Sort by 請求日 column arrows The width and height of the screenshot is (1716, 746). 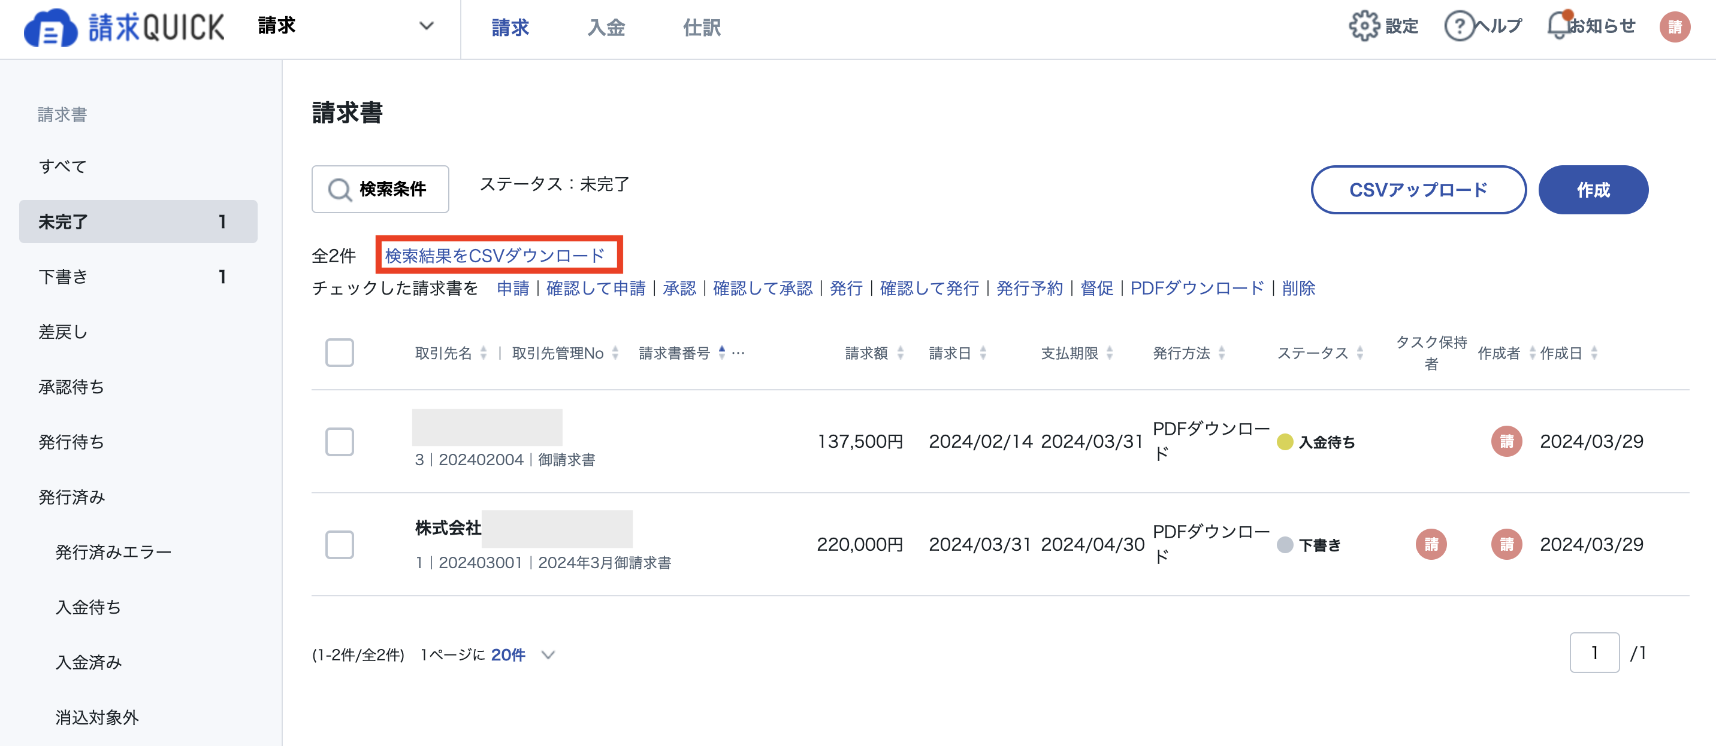[x=983, y=353]
